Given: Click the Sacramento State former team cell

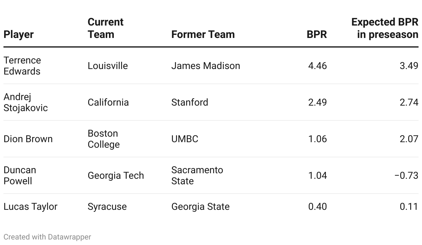Looking at the screenshot, I should 197,175.
